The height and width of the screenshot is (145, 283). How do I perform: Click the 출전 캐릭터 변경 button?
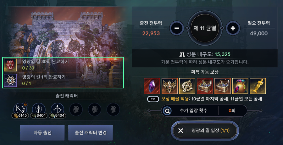(91, 133)
